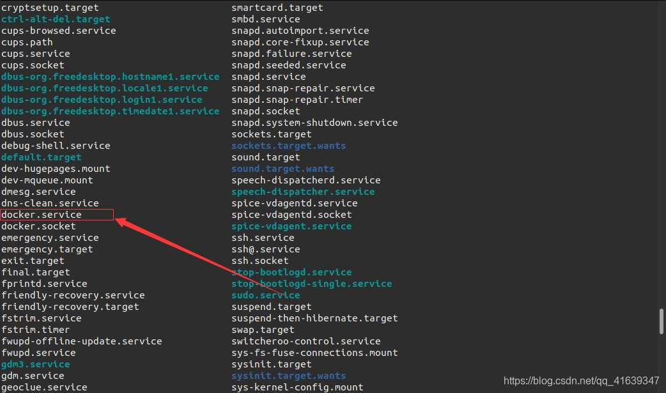The image size is (666, 393).
Task: Click cups.path entry
Action: point(27,42)
